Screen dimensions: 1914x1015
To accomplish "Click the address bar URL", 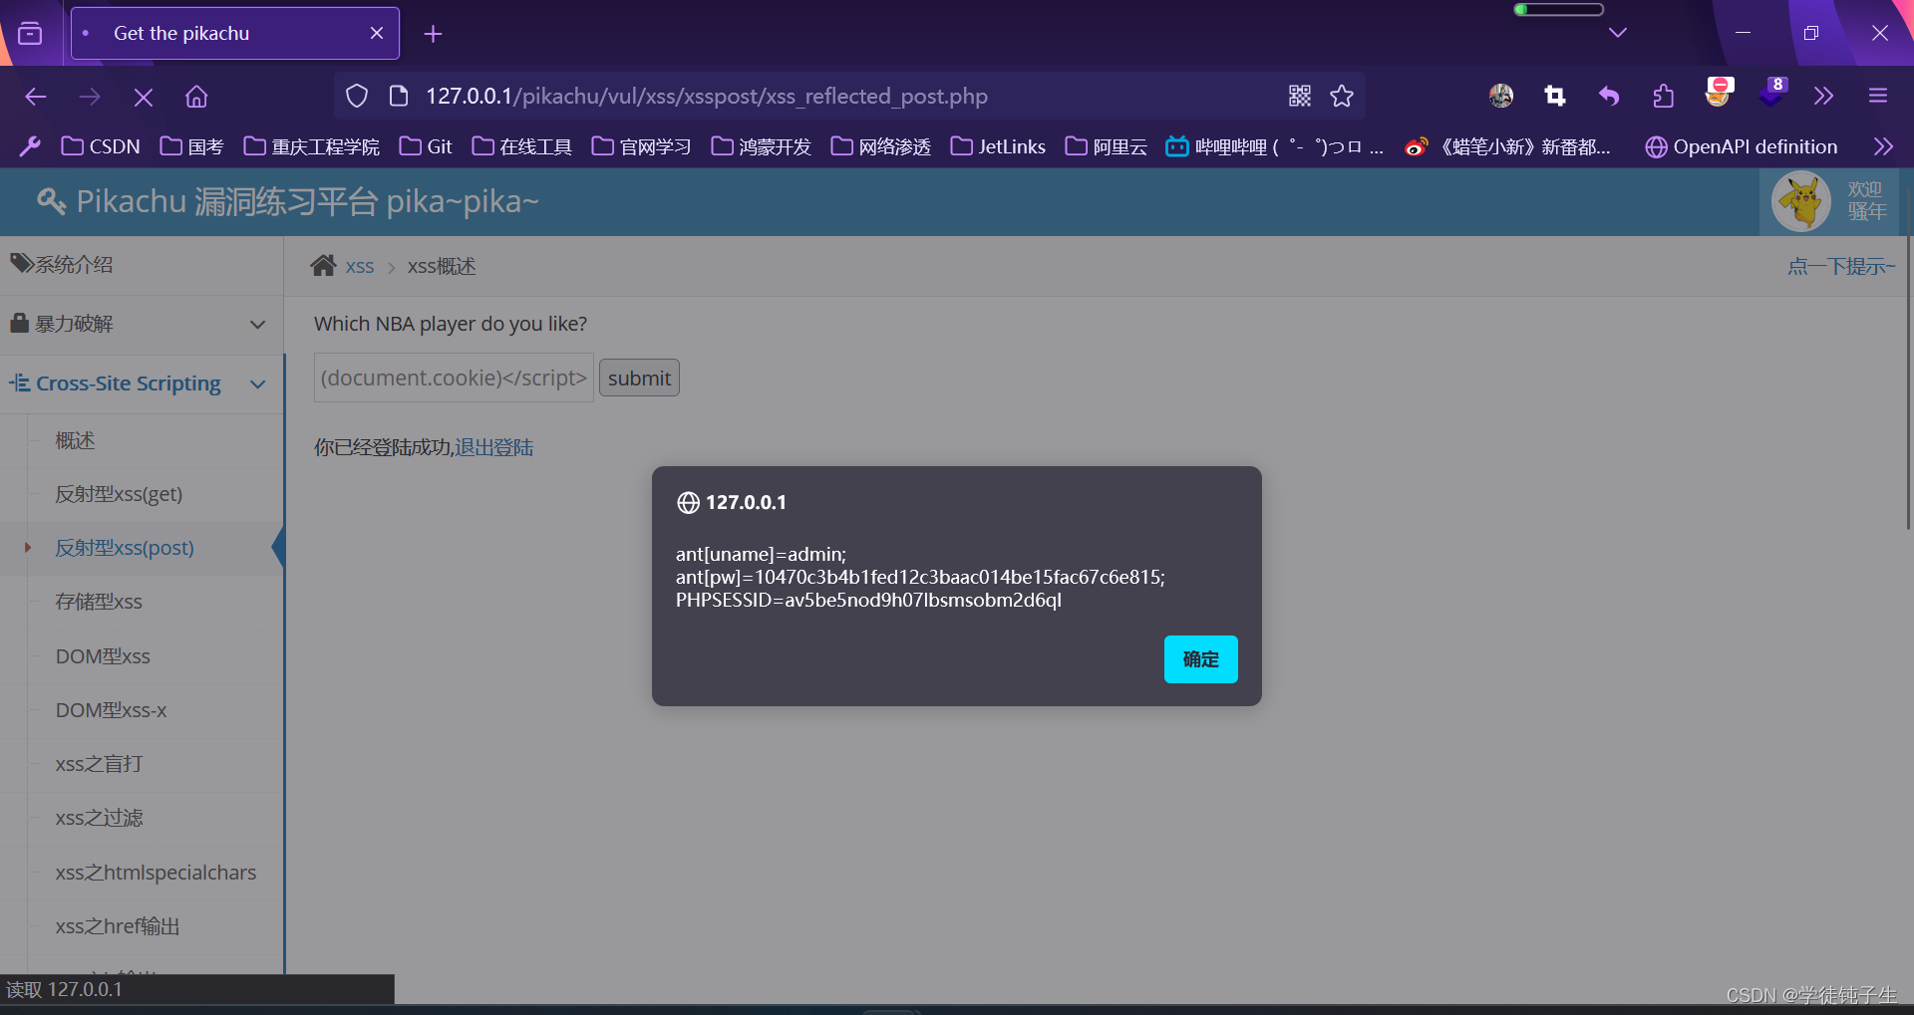I will pos(707,96).
